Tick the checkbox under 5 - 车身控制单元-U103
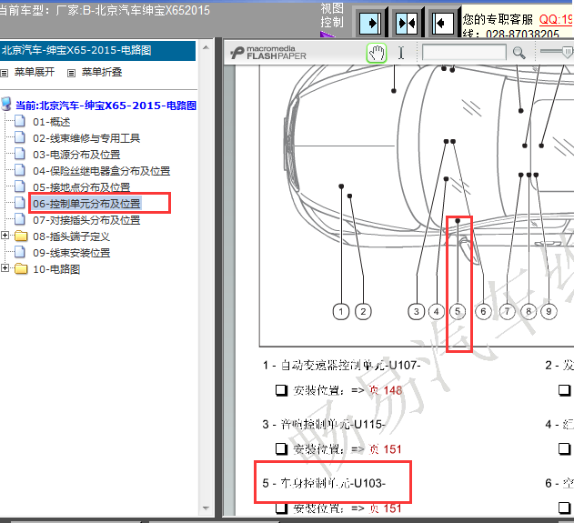The height and width of the screenshot is (523, 574). [x=281, y=508]
